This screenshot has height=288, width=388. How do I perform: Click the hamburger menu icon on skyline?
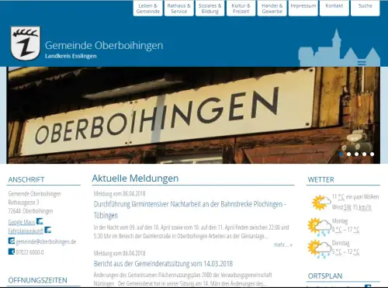point(362,63)
